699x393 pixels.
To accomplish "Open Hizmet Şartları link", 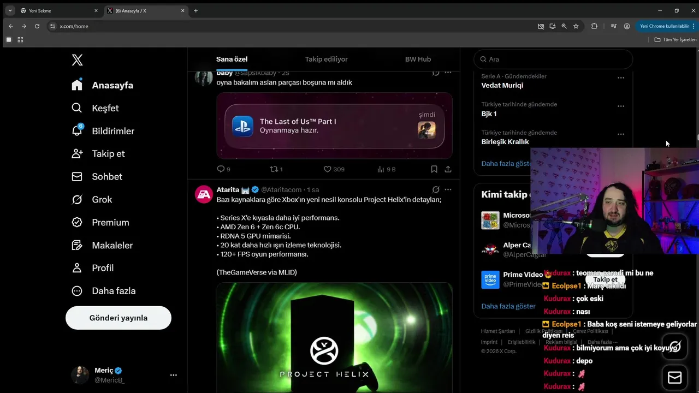I will tap(498, 331).
